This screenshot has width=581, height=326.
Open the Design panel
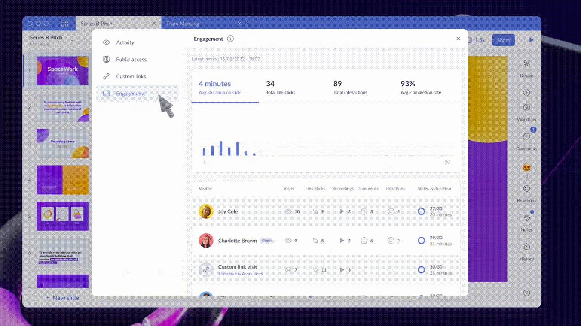(x=526, y=64)
